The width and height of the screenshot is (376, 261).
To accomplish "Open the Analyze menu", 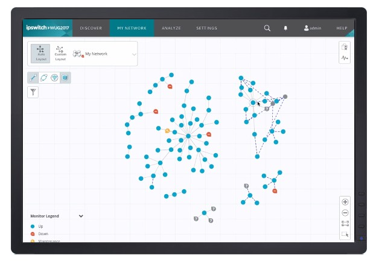I will pyautogui.click(x=172, y=28).
